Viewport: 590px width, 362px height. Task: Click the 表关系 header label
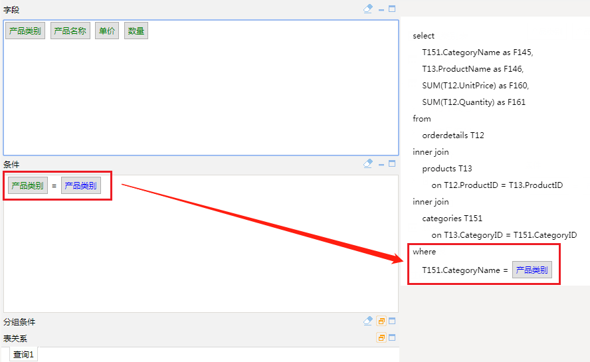(x=15, y=339)
